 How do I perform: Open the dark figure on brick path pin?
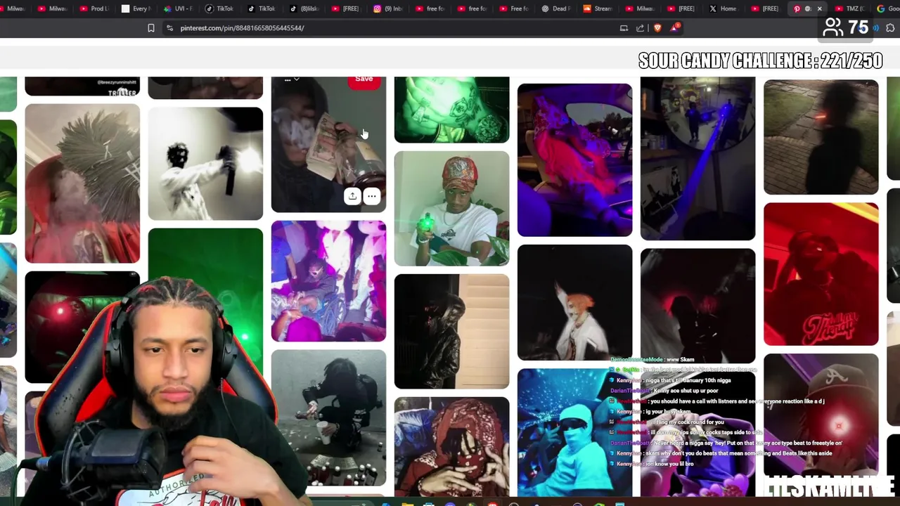pos(821,137)
